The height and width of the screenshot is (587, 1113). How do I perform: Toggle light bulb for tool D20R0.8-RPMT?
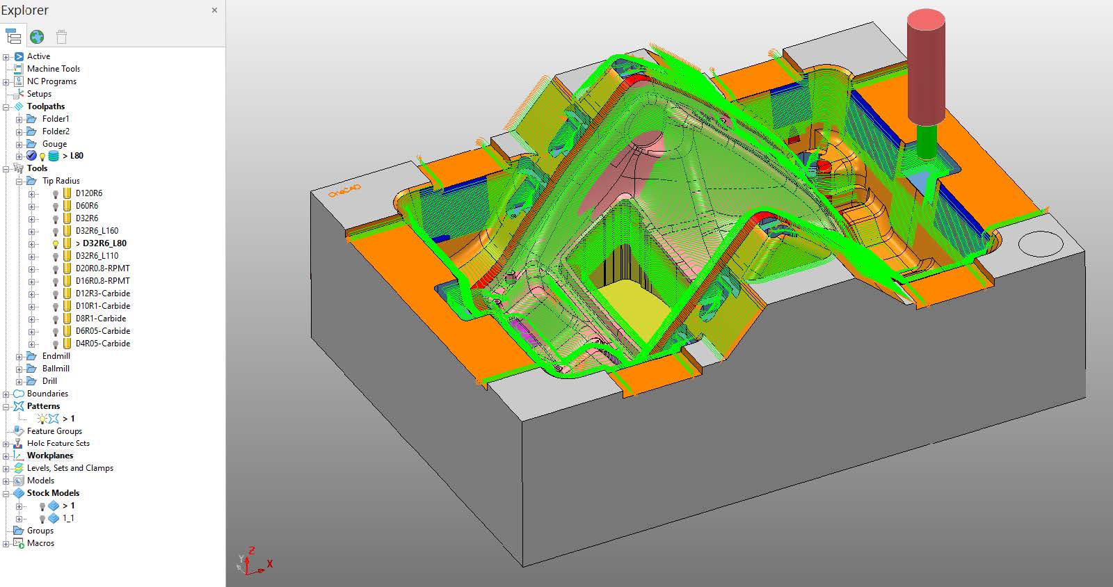(56, 269)
